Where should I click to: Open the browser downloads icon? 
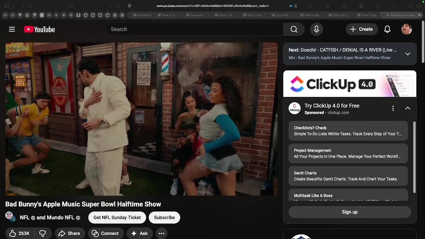tap(411, 6)
